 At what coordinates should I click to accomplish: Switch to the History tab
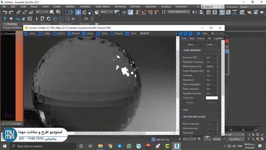[201, 38]
